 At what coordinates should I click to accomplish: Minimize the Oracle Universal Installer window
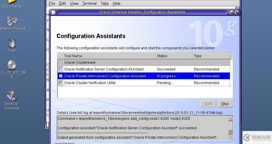[x=231, y=12]
